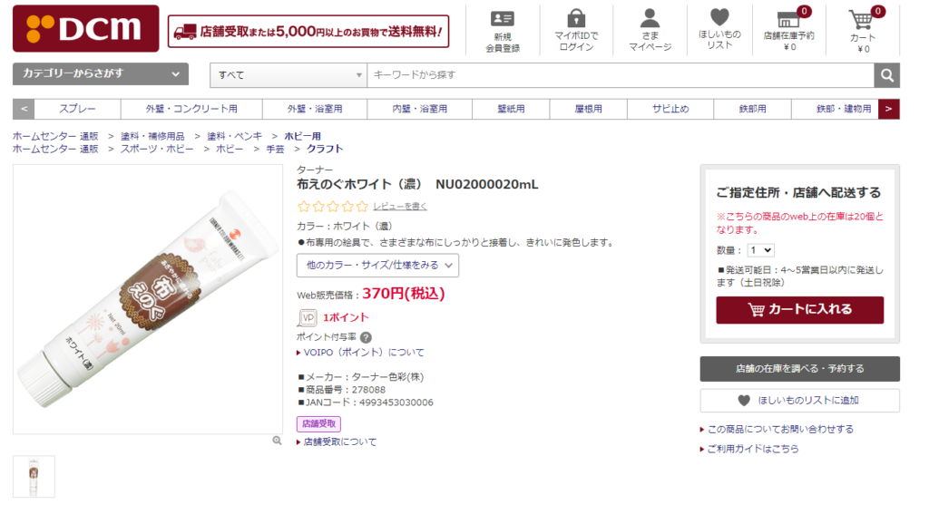Click the MyBo ID login padlock icon
Screen dimensions: 929x514
576,19
